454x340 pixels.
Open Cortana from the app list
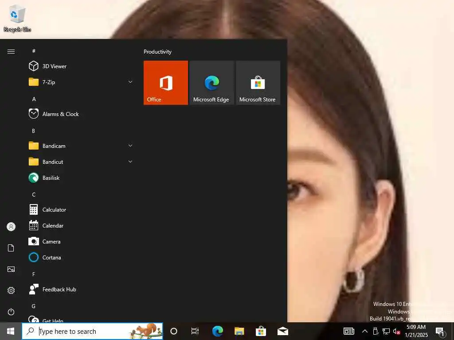[x=81, y=257]
